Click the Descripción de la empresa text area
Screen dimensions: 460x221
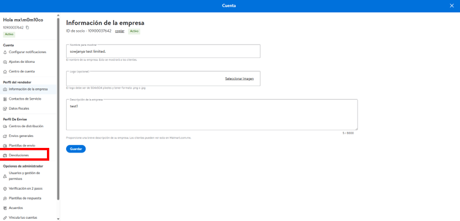pyautogui.click(x=212, y=115)
